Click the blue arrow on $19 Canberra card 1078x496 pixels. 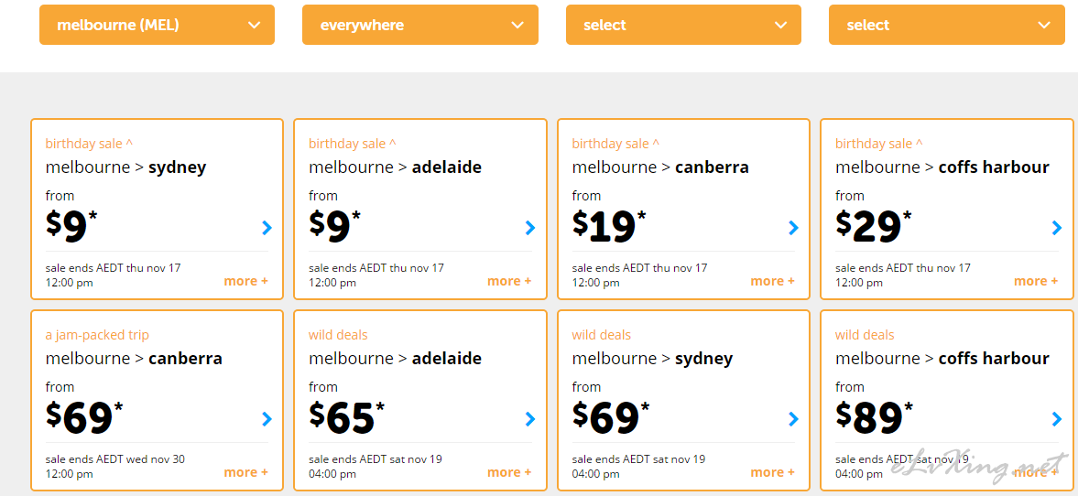pos(793,227)
